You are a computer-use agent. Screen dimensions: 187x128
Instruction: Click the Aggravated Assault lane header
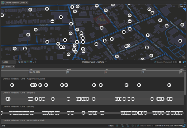pyautogui.click(x=24, y=79)
